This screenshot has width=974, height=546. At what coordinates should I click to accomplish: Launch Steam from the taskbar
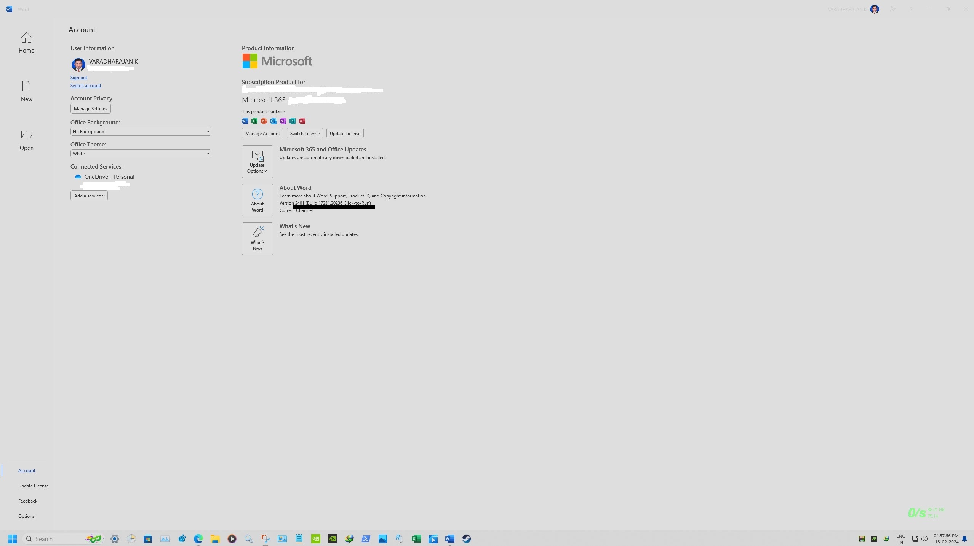pyautogui.click(x=466, y=539)
